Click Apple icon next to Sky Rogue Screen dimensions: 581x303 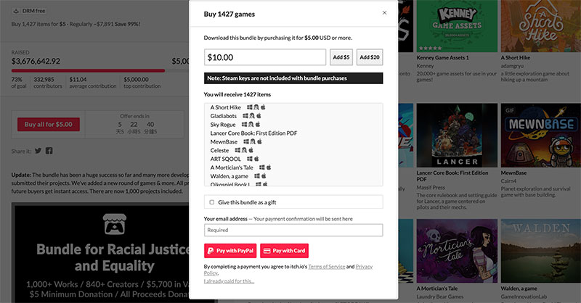(258, 124)
